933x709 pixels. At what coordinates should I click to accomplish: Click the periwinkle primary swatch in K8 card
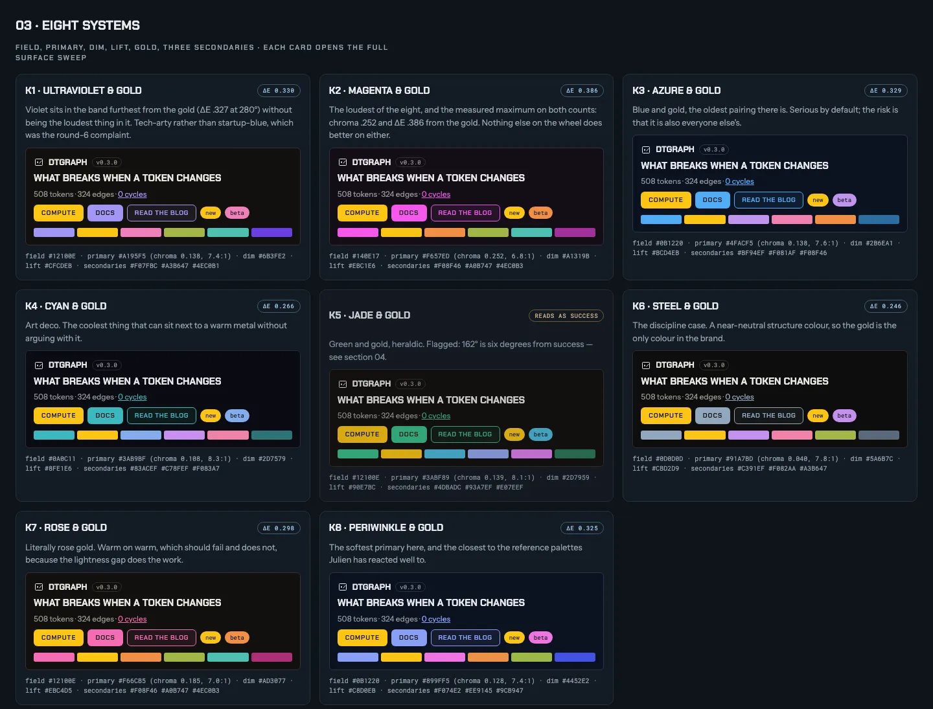(358, 657)
